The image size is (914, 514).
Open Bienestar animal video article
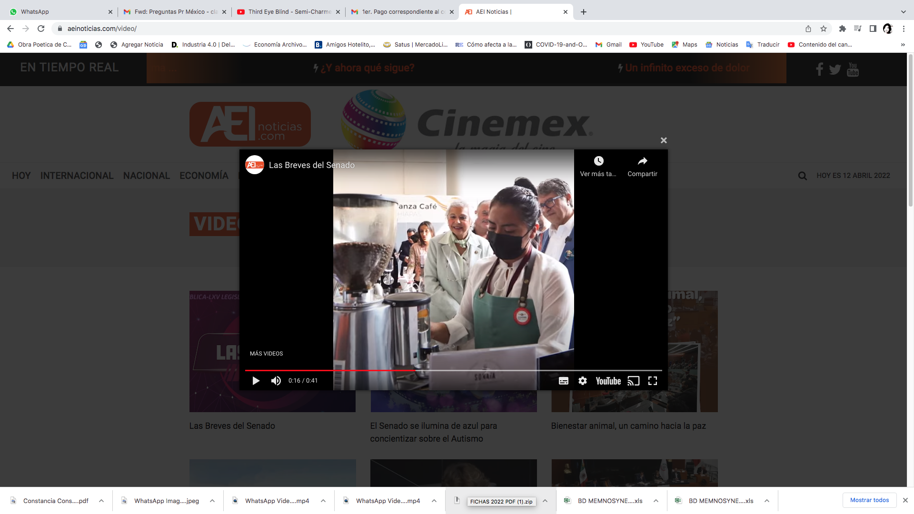(x=628, y=426)
